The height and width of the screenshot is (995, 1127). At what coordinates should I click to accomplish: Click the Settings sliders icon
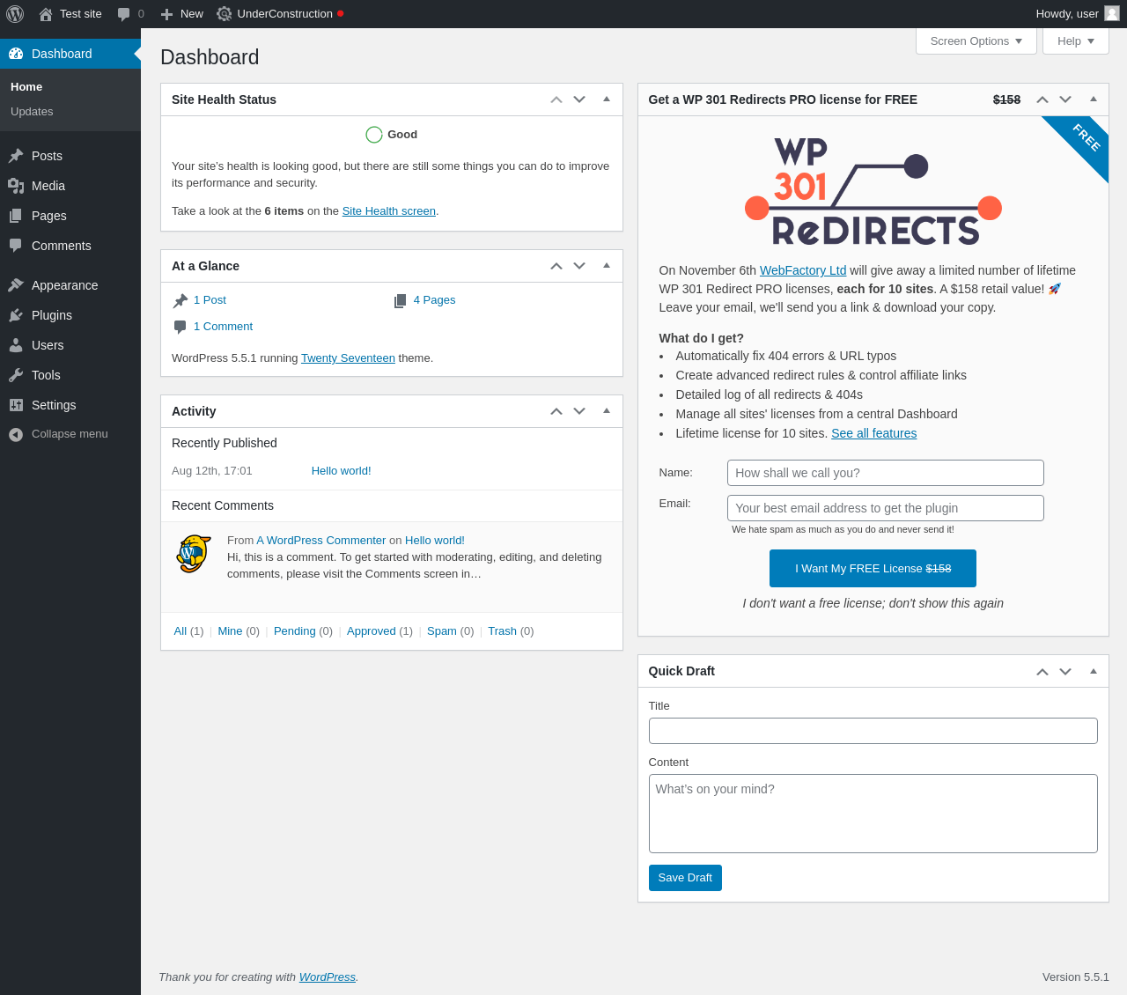pos(16,405)
